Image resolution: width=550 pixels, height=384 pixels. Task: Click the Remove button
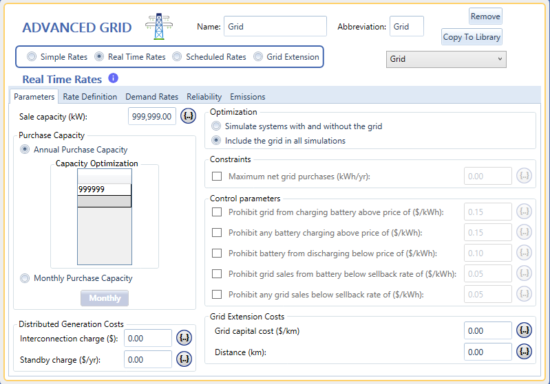coord(485,16)
